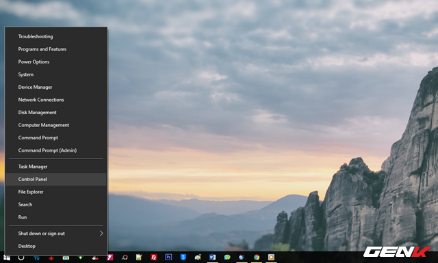Choose the highlighted Control Panel entry

pos(56,179)
